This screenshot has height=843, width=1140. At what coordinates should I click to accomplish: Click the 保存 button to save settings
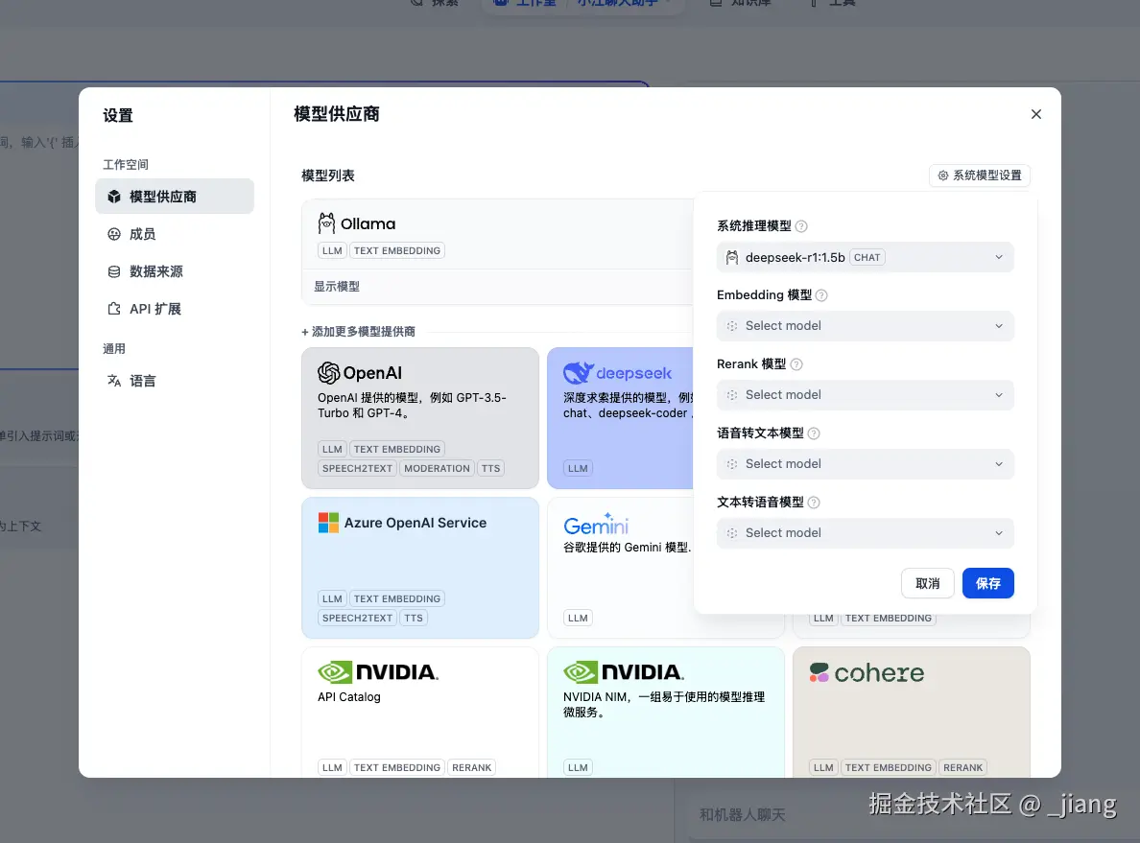click(987, 582)
